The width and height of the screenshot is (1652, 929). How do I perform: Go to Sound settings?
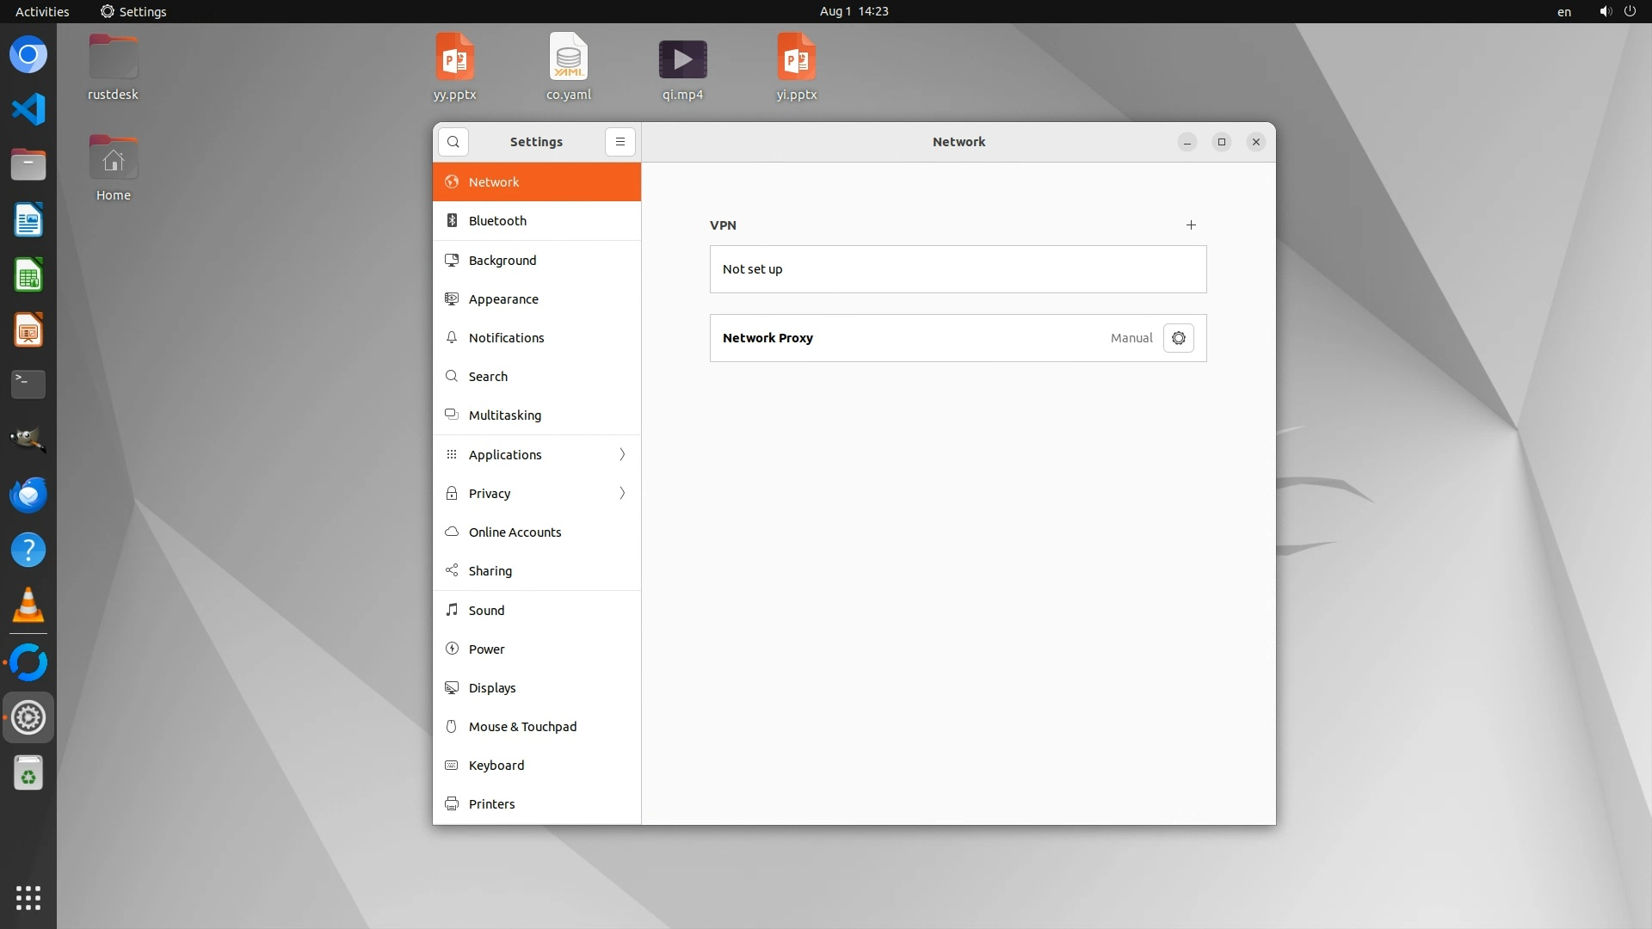coord(486,611)
